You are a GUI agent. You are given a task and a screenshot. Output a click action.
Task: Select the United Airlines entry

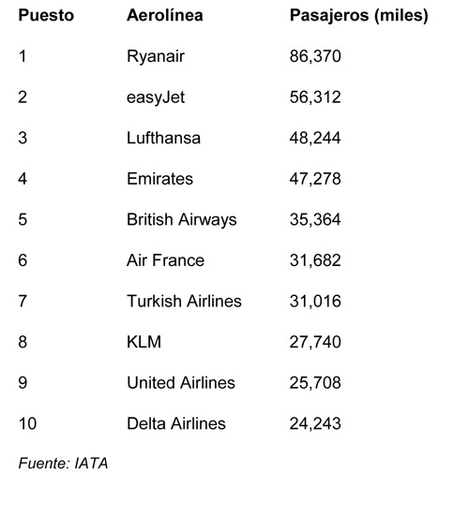[x=181, y=383]
